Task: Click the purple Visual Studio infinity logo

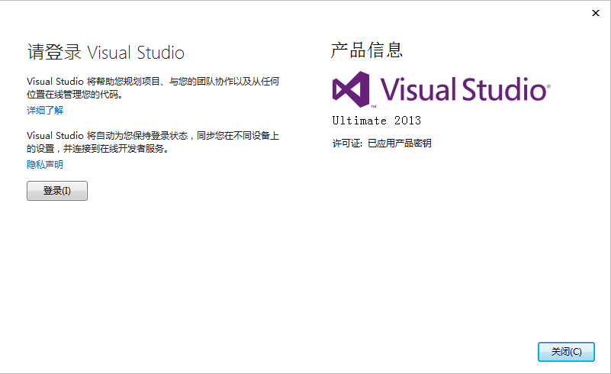Action: pyautogui.click(x=351, y=89)
